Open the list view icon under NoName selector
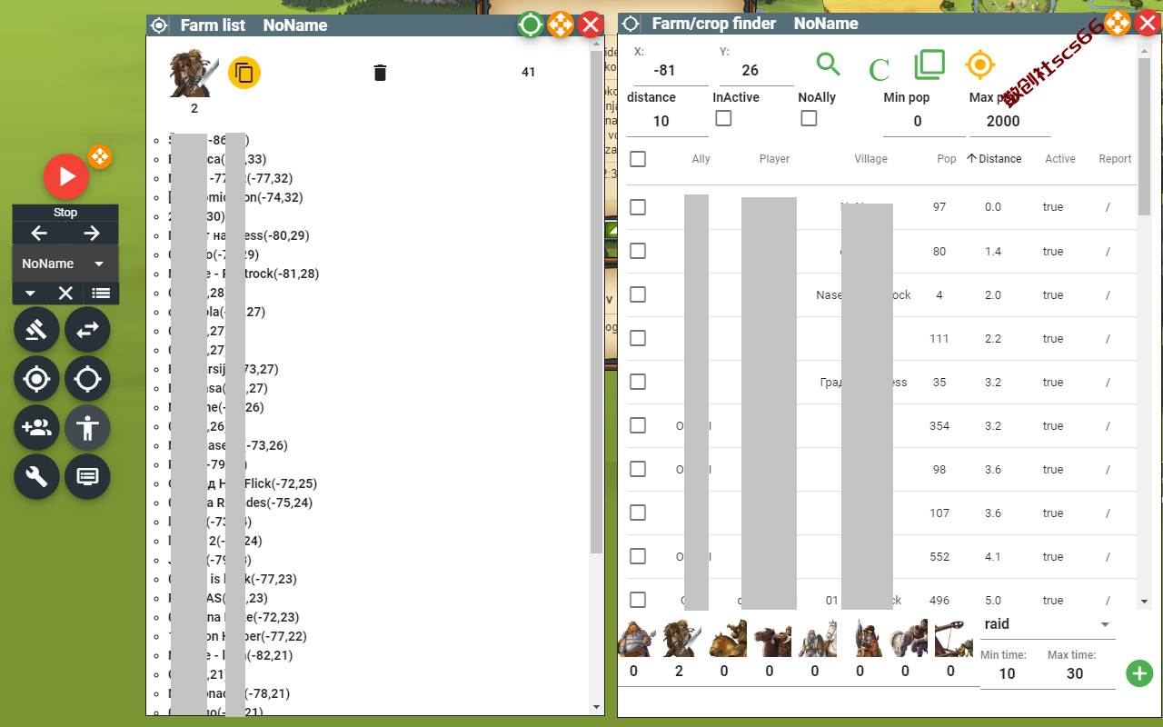 (x=101, y=293)
